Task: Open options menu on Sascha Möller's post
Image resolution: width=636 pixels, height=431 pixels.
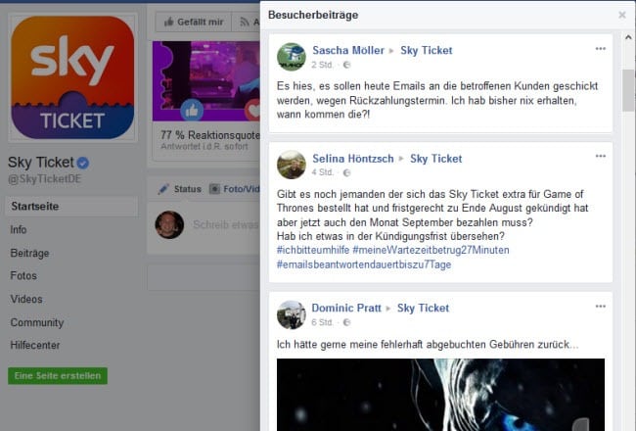Action: tap(601, 49)
